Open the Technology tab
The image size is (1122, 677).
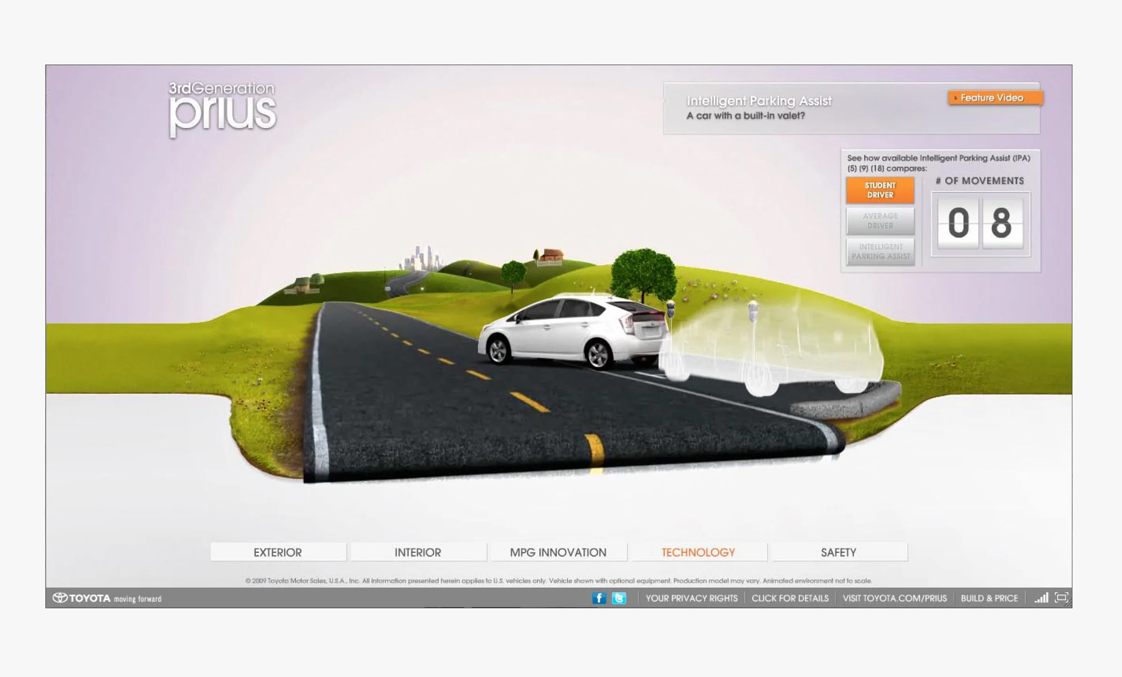[699, 552]
